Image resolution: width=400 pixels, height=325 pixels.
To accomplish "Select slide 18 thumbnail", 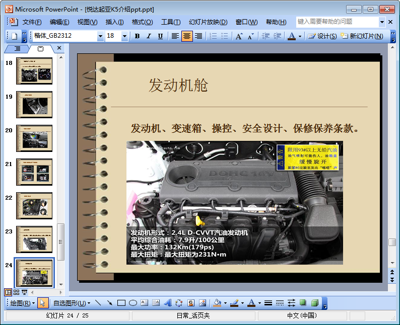I will coord(34,71).
